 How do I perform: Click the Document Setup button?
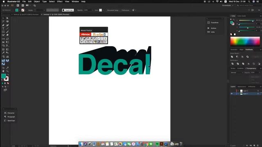click(113, 10)
